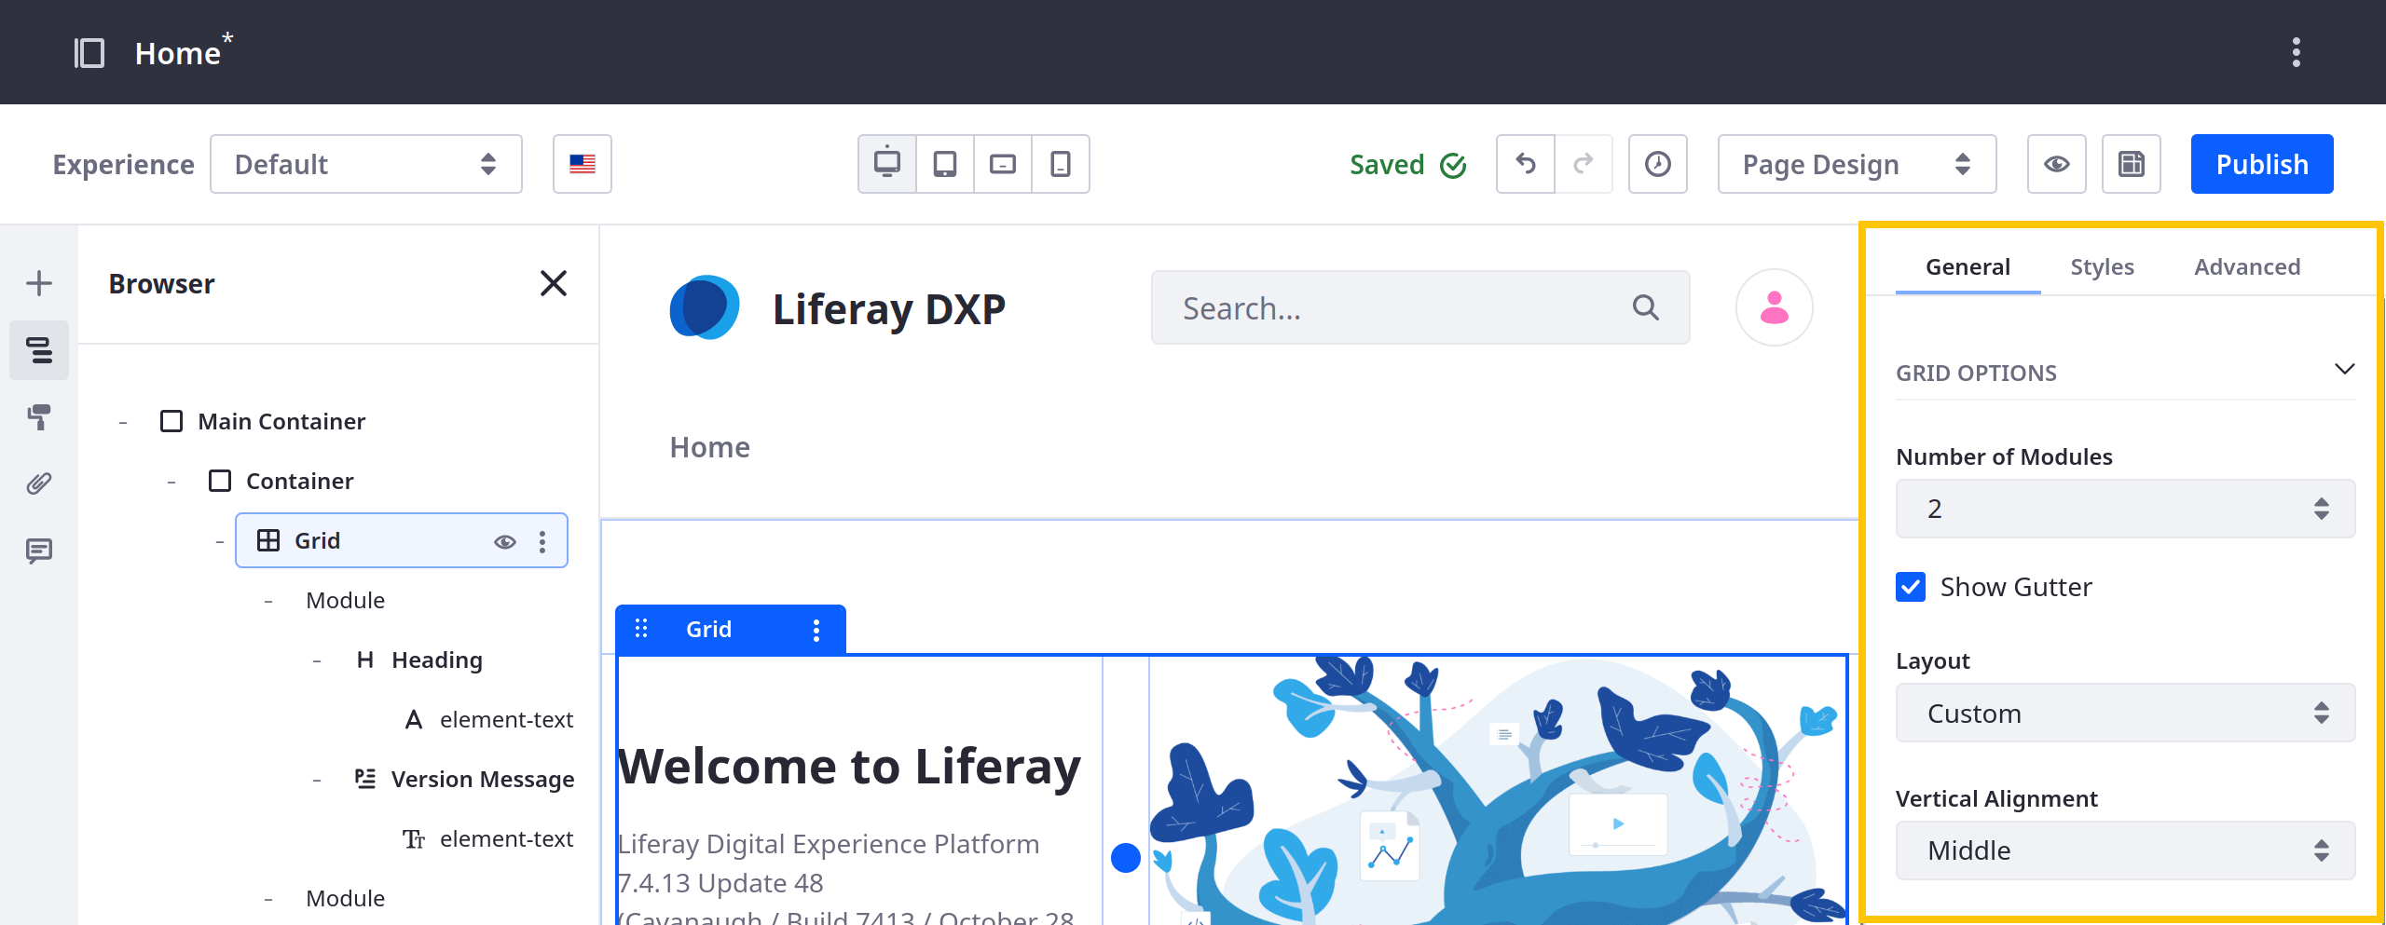Grab the Grid drag handle
Viewport: 2386px width, 925px height.
[641, 629]
